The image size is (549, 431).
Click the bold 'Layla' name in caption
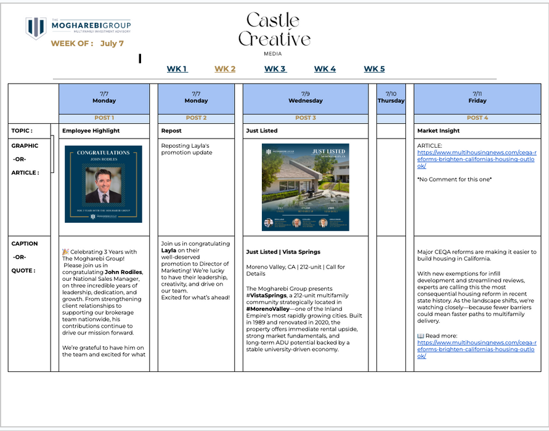(169, 251)
